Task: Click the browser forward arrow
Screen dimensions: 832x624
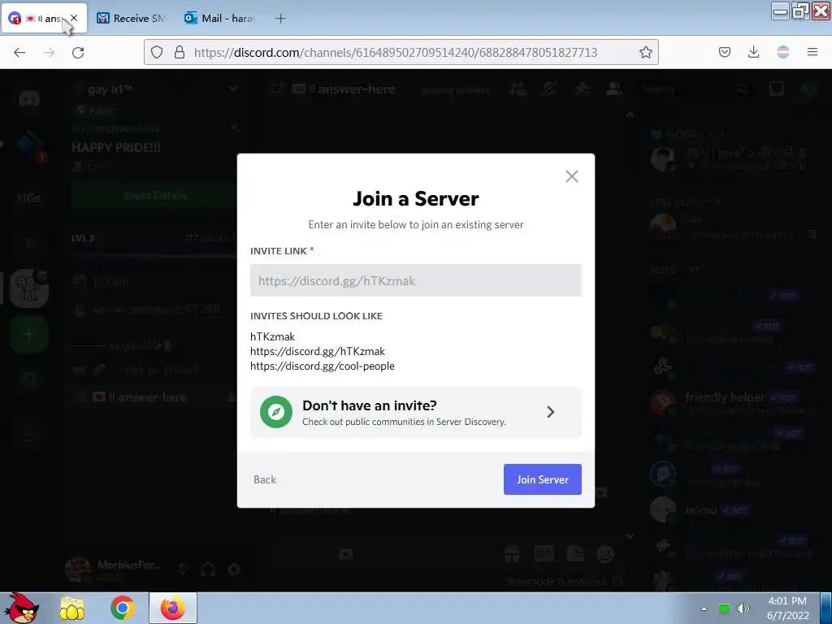Action: (x=49, y=52)
